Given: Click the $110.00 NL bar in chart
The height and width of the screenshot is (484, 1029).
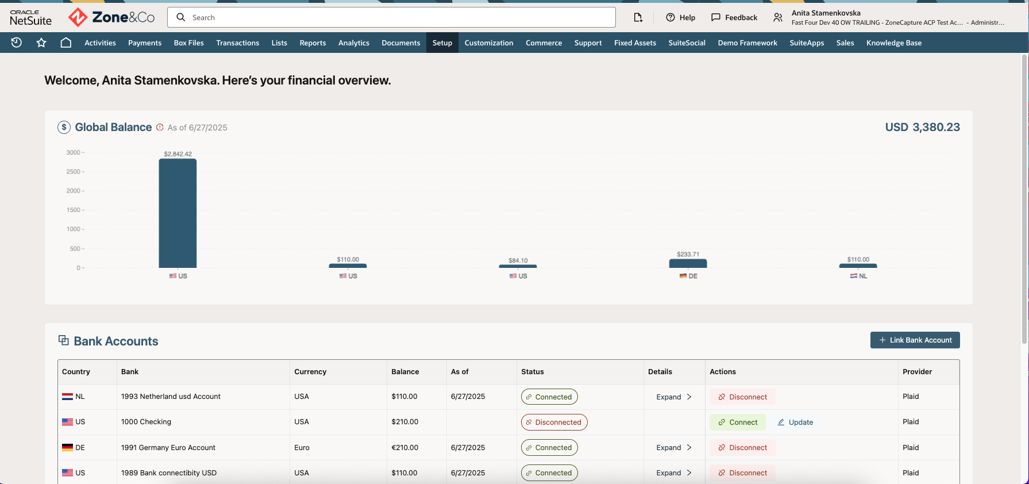Looking at the screenshot, I should (x=858, y=266).
